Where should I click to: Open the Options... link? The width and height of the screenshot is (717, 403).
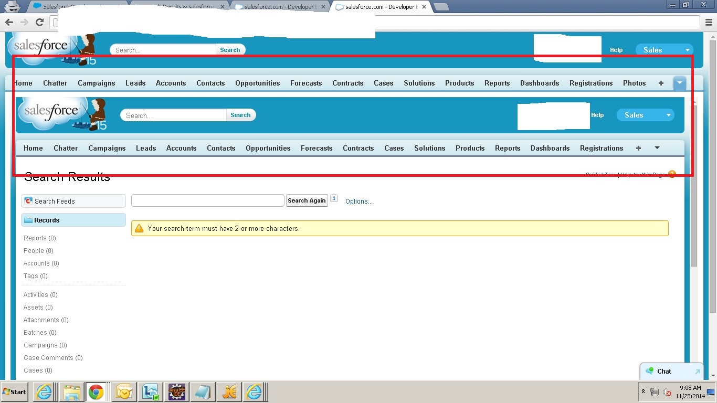[x=359, y=201]
